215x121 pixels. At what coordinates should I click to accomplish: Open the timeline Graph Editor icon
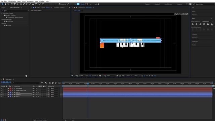tap(59, 83)
